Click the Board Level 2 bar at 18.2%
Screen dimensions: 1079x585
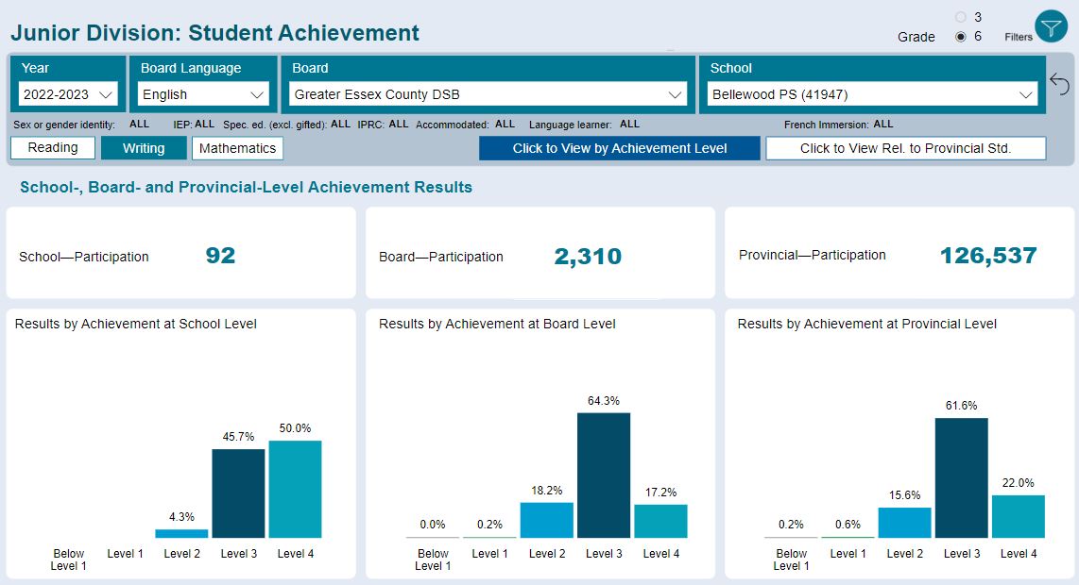[546, 520]
